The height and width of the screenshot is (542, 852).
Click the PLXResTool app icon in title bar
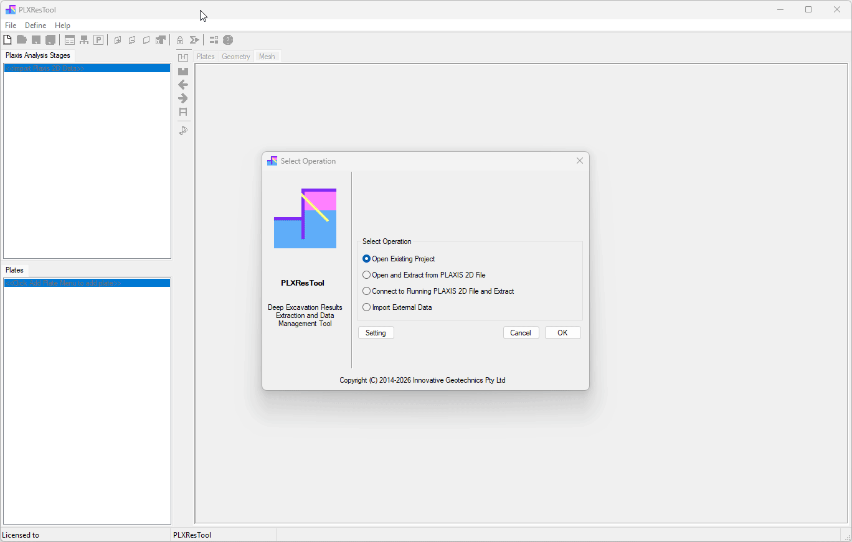pyautogui.click(x=11, y=9)
